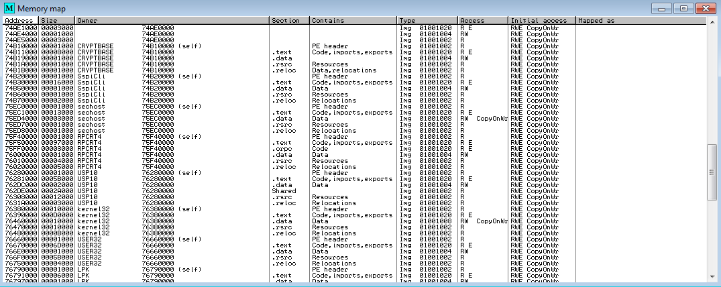Select the USP10 .reloc row 7631A000
The height and width of the screenshot is (287, 721).
tap(355, 203)
